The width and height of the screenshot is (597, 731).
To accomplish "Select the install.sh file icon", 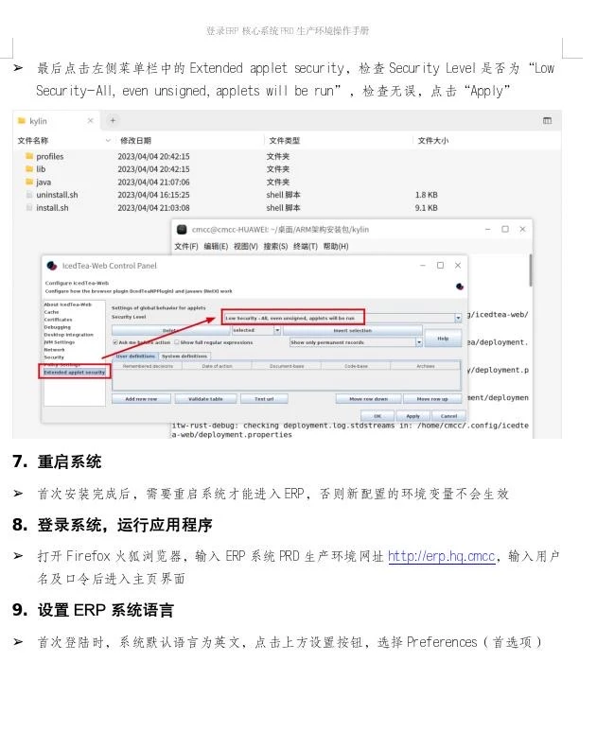I will click(29, 207).
